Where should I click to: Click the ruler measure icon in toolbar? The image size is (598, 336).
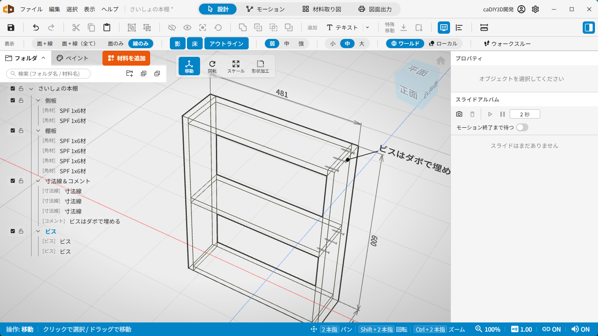[484, 28]
